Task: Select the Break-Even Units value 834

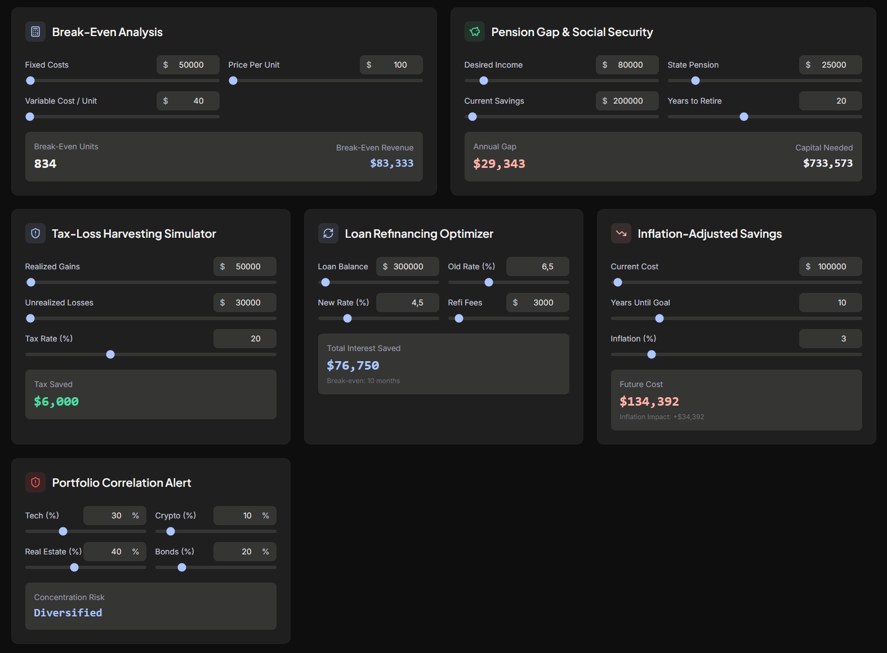Action: coord(45,164)
